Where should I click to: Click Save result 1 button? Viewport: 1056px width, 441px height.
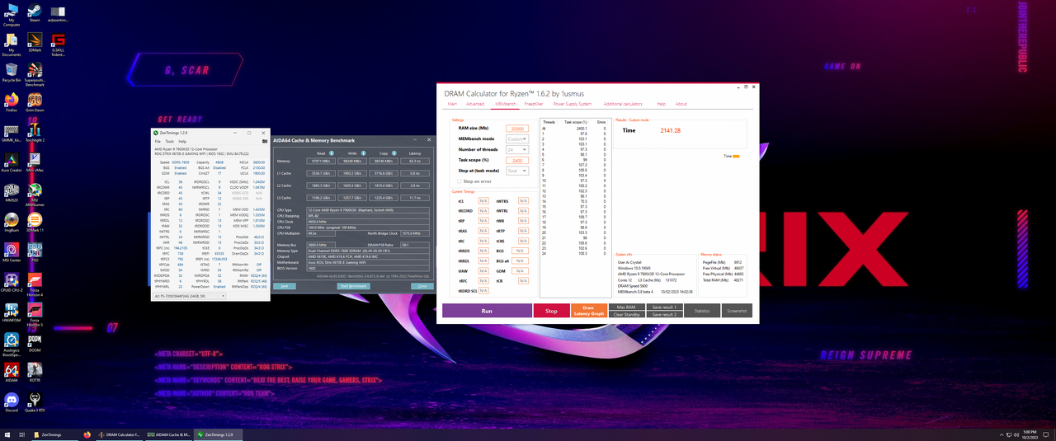(x=663, y=307)
